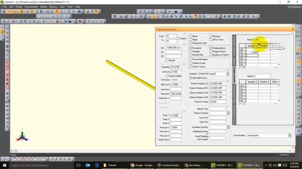Switch to Camtasia Studio taskbar window
The height and width of the screenshot is (169, 302).
[169, 165]
